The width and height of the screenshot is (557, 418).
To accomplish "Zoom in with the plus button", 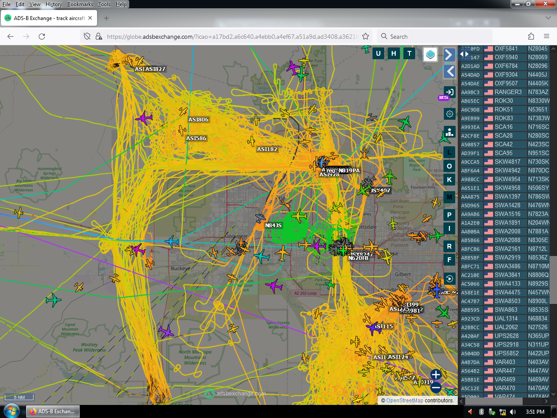I will tap(436, 374).
